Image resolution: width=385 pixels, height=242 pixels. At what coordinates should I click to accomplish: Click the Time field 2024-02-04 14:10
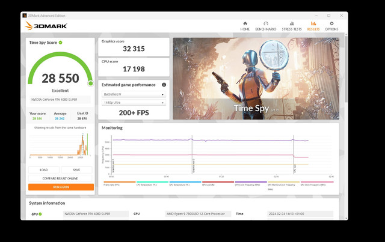coord(300,214)
